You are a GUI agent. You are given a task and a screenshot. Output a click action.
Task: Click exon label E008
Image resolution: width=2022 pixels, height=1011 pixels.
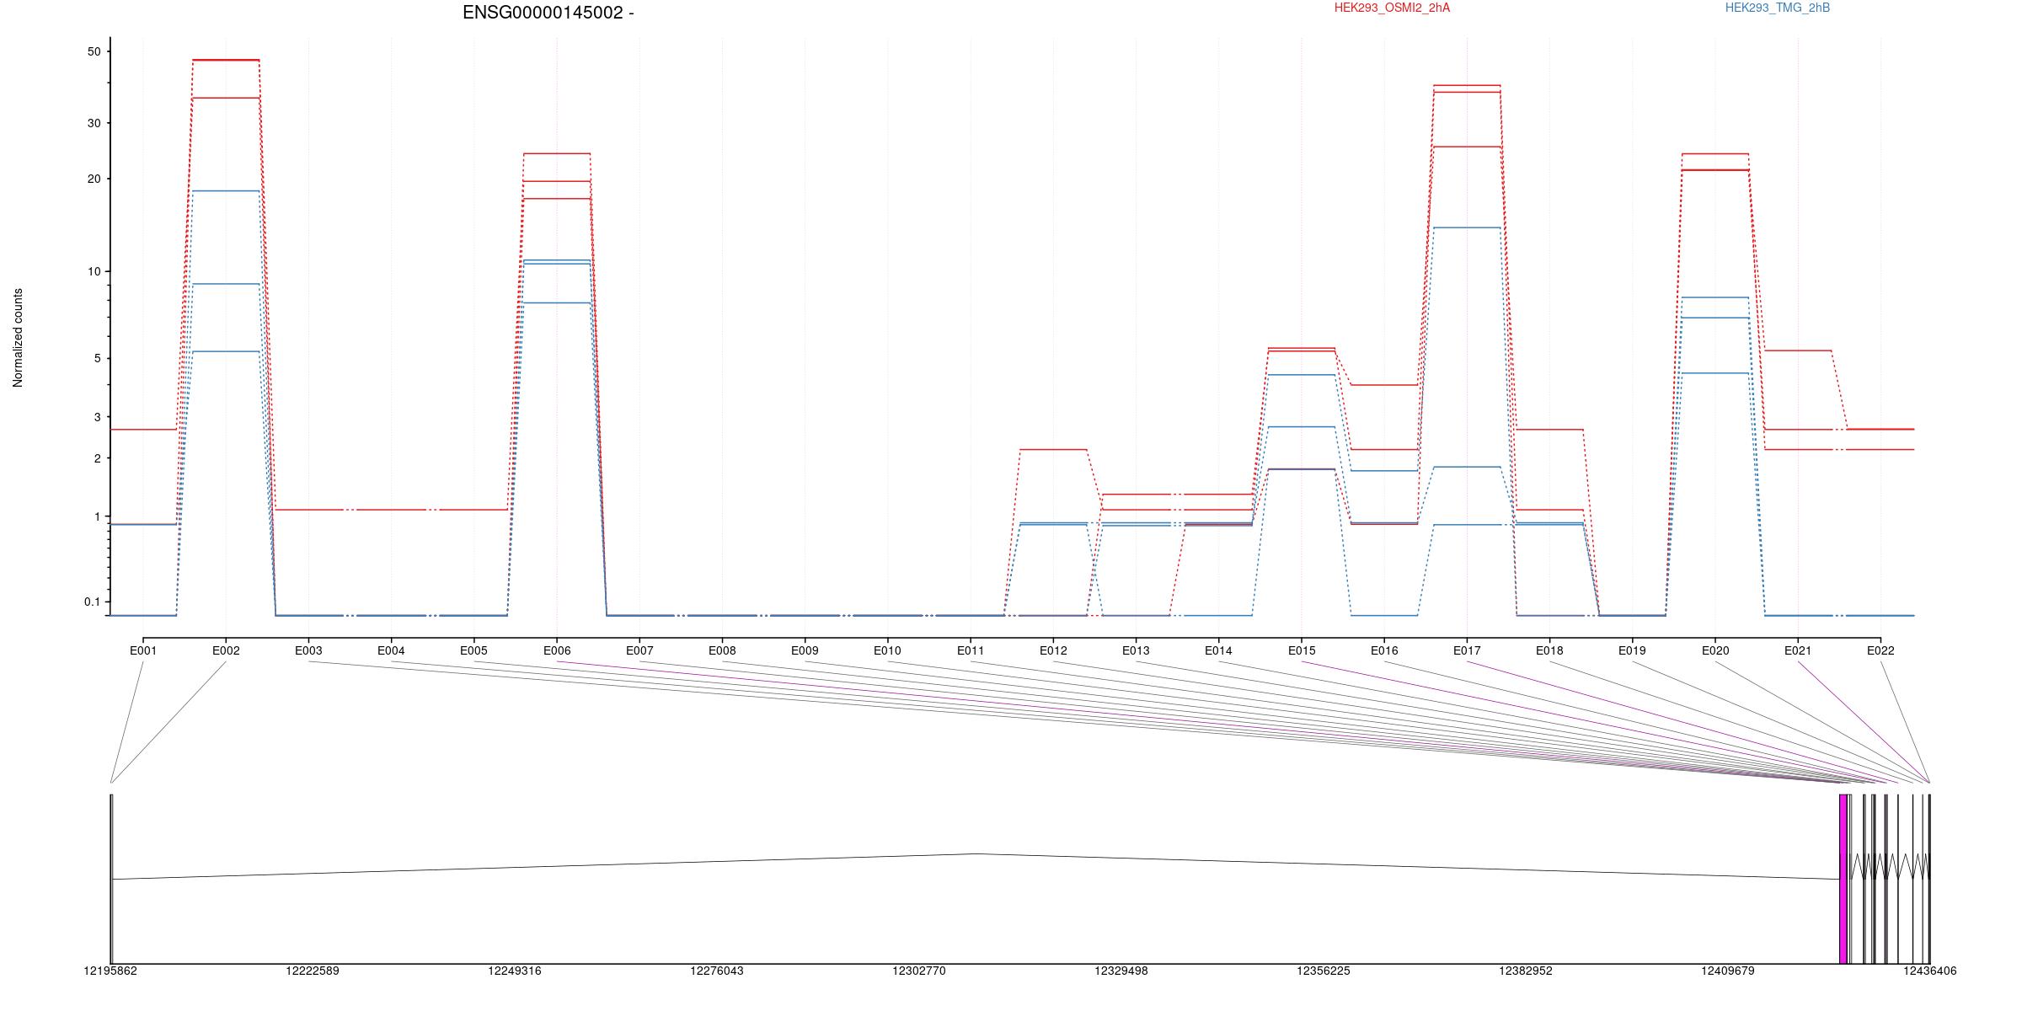click(722, 650)
